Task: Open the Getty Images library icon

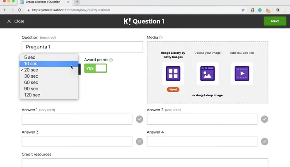Action: click(x=172, y=74)
